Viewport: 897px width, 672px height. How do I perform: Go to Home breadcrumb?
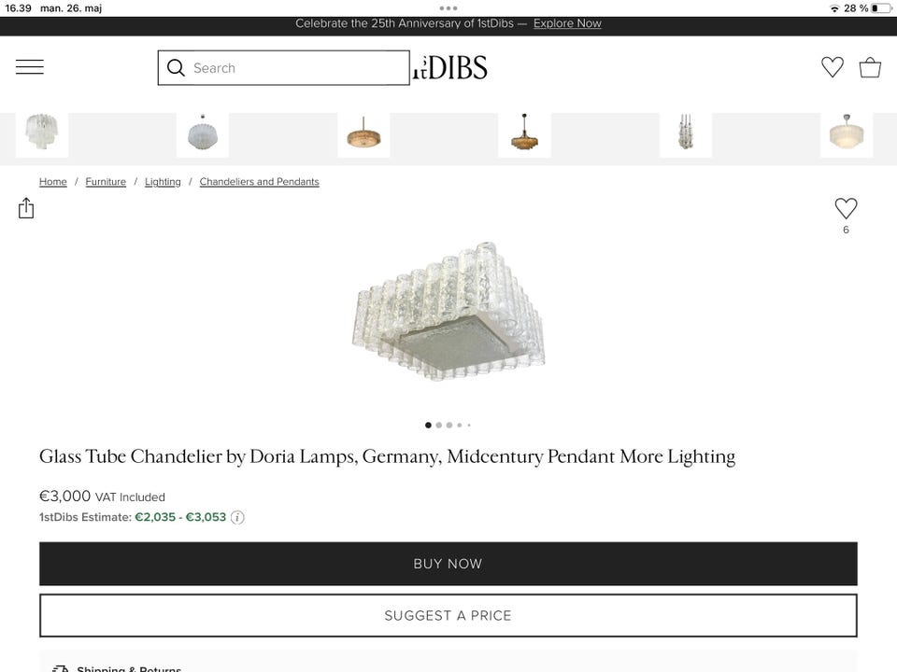coord(52,182)
